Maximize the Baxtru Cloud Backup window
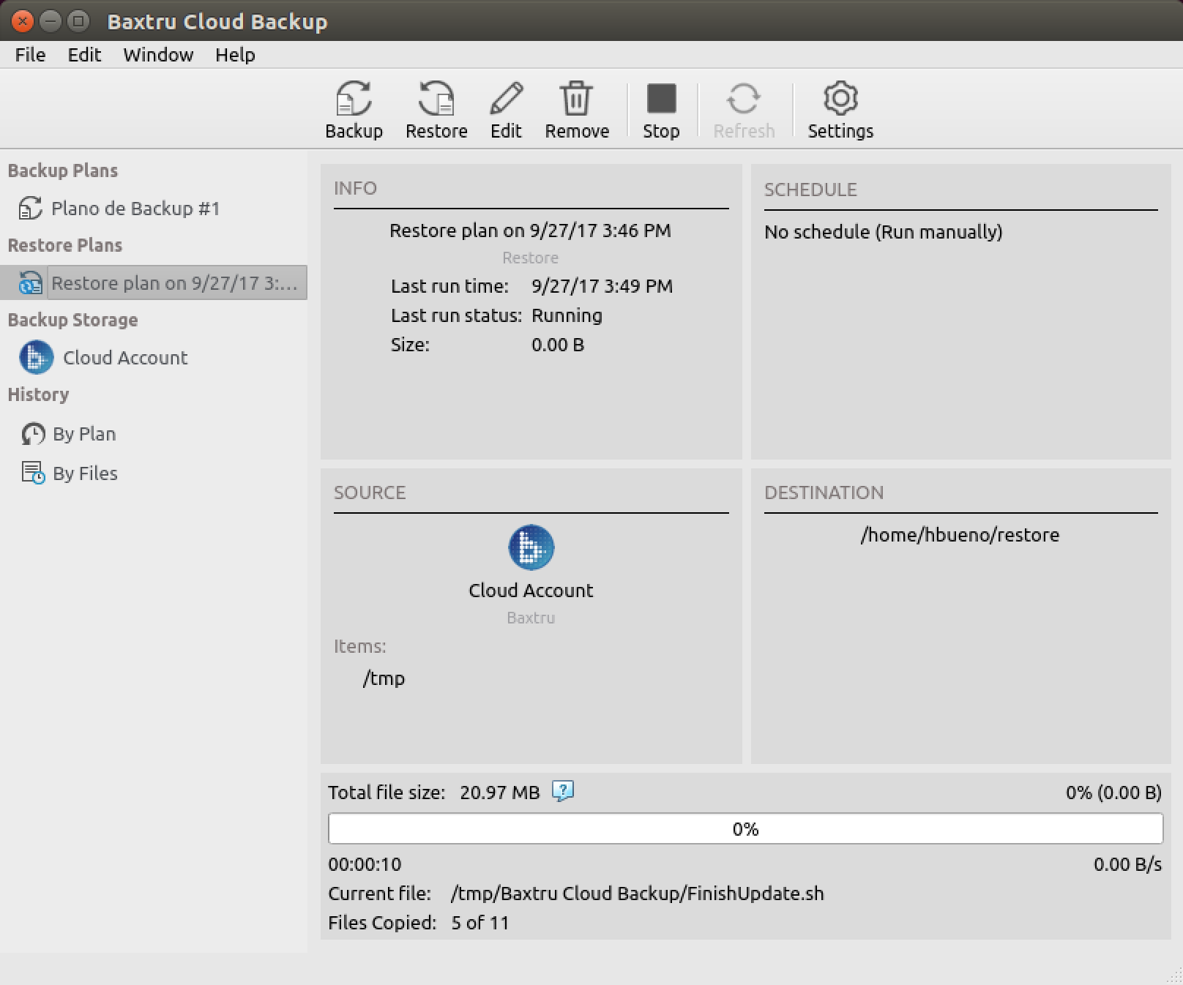 (x=77, y=21)
